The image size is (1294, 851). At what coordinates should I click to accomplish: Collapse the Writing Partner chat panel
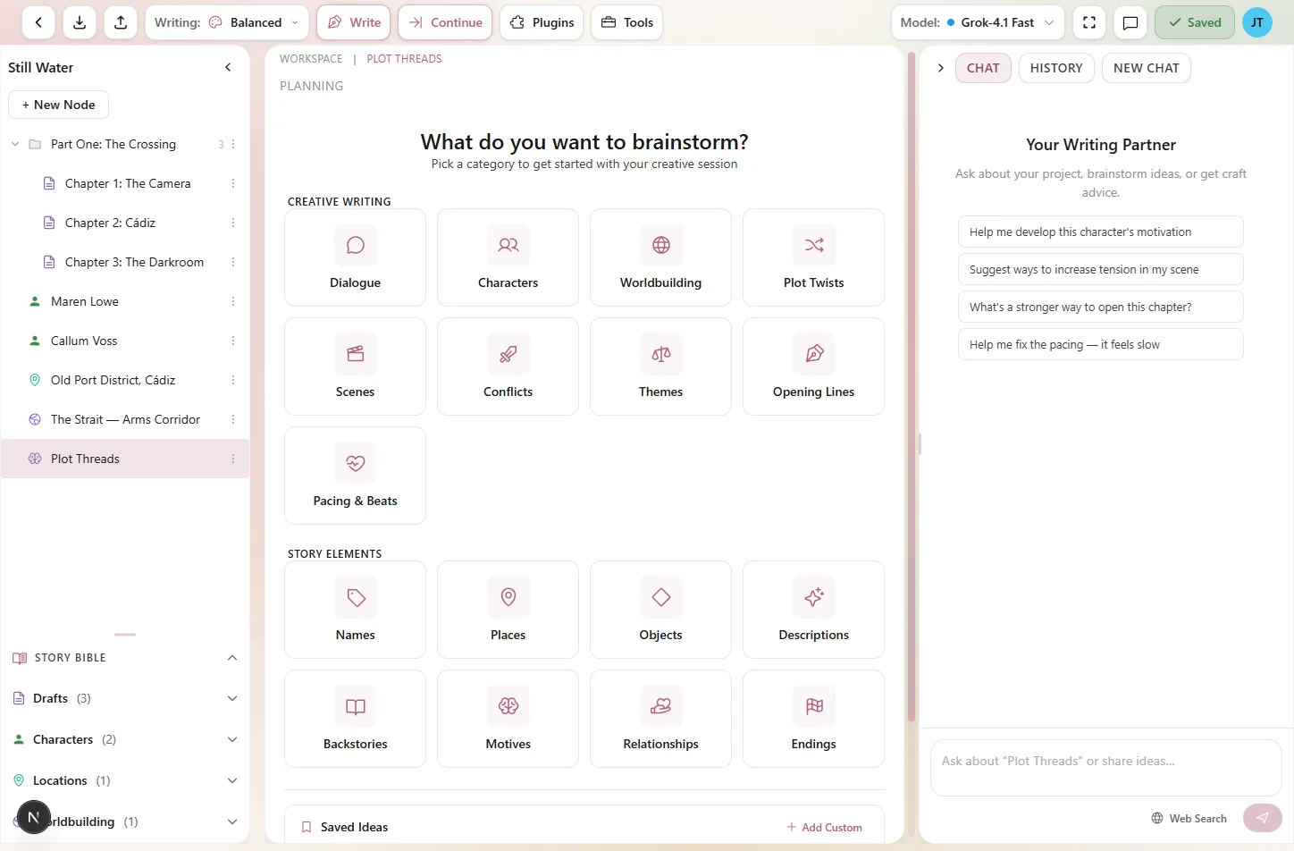coord(940,67)
